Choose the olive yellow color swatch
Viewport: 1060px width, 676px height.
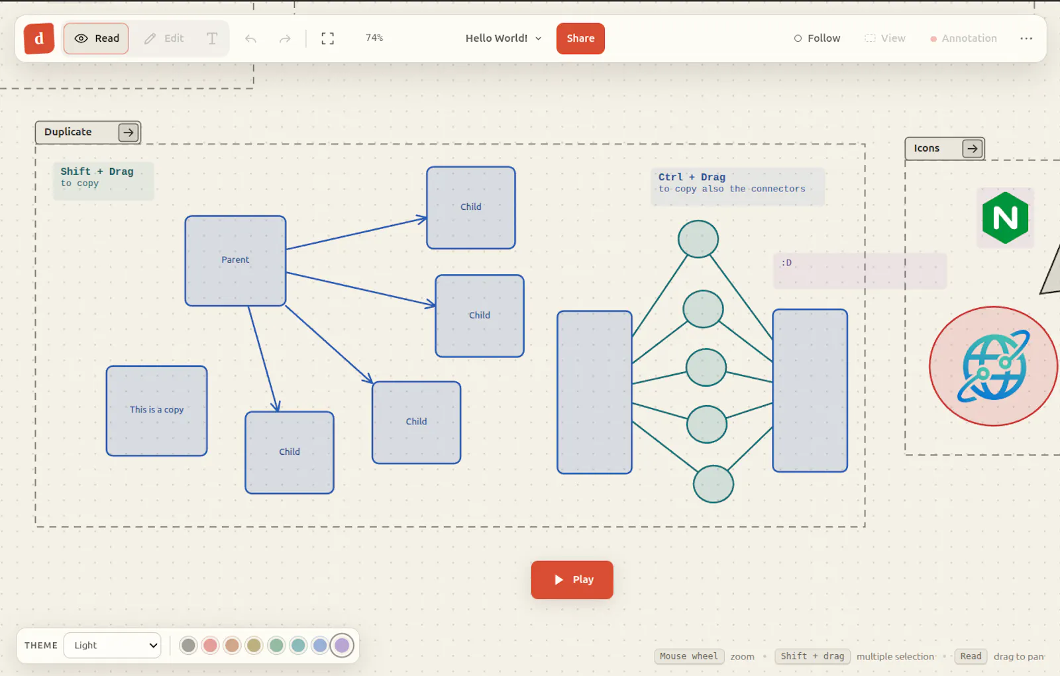point(254,646)
